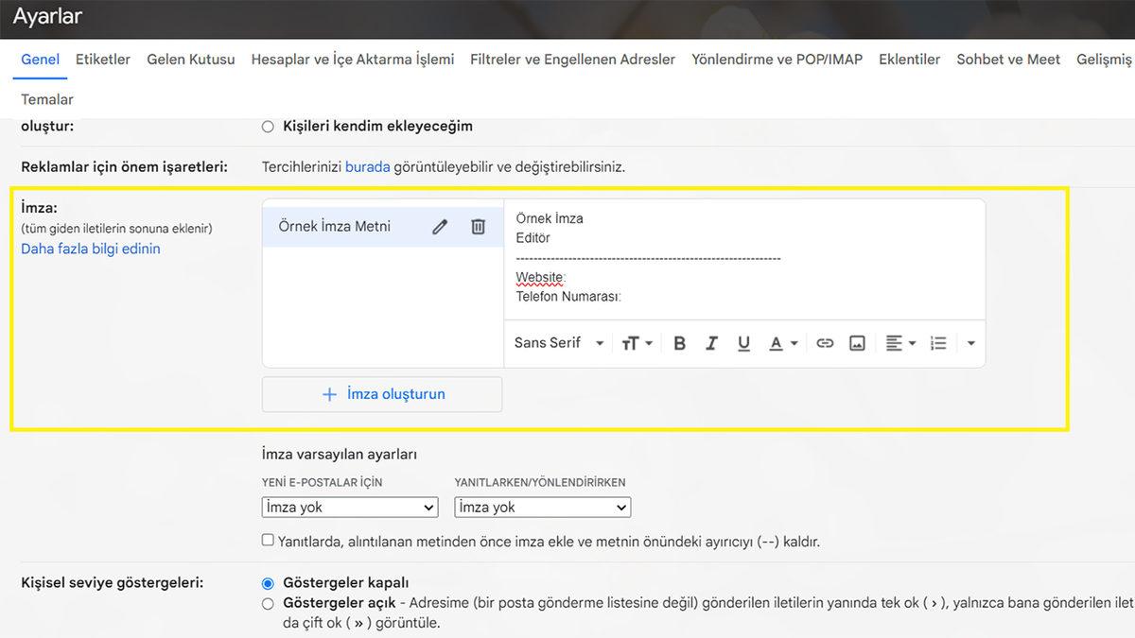Select Göstergeler kapalı radio button
The height and width of the screenshot is (638, 1135).
(x=268, y=582)
